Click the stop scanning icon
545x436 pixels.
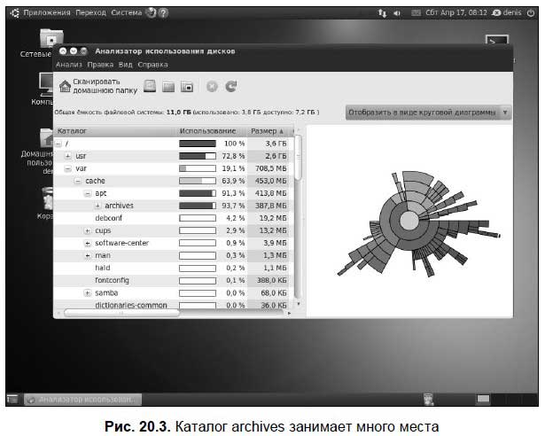[212, 86]
